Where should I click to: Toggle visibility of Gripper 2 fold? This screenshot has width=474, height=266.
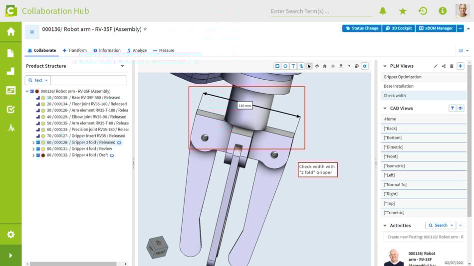click(119, 142)
